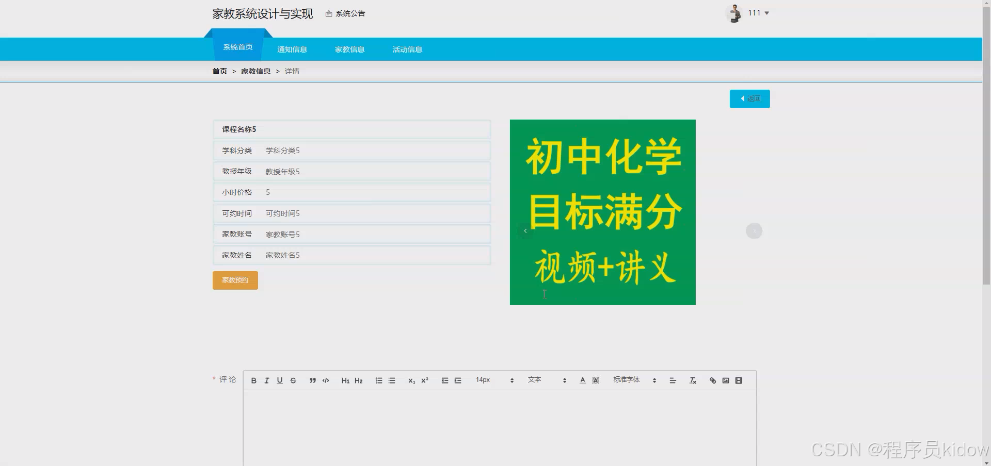Image resolution: width=991 pixels, height=466 pixels.
Task: Toggle strikethrough formatting
Action: coord(293,380)
